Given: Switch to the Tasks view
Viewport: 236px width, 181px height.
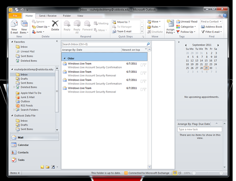Looking at the screenshot, I should [x=34, y=160].
